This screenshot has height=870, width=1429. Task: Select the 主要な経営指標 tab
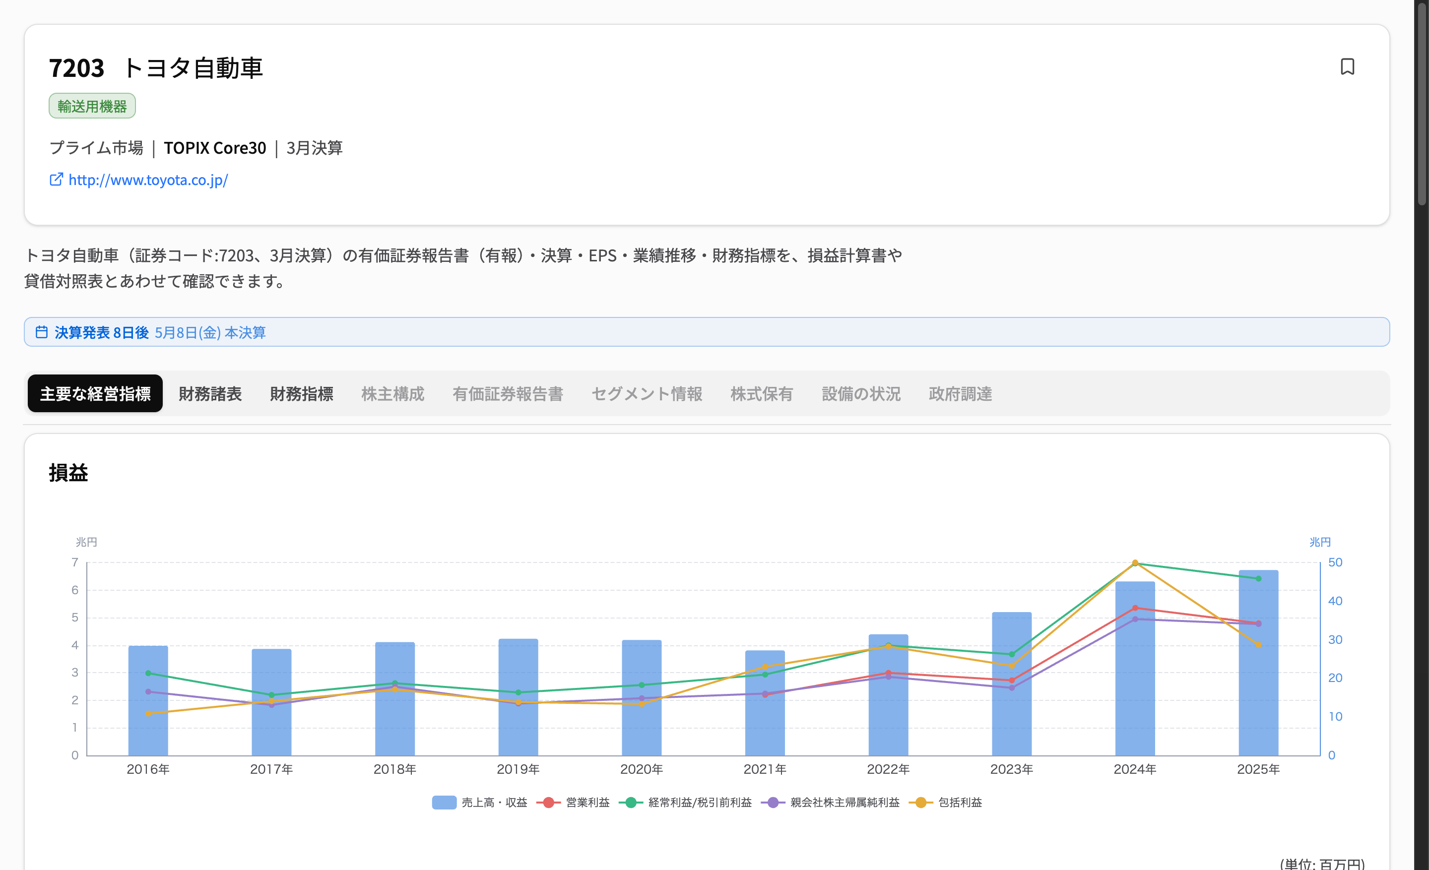point(95,393)
